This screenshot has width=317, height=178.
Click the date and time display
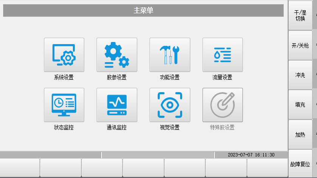[251, 155]
